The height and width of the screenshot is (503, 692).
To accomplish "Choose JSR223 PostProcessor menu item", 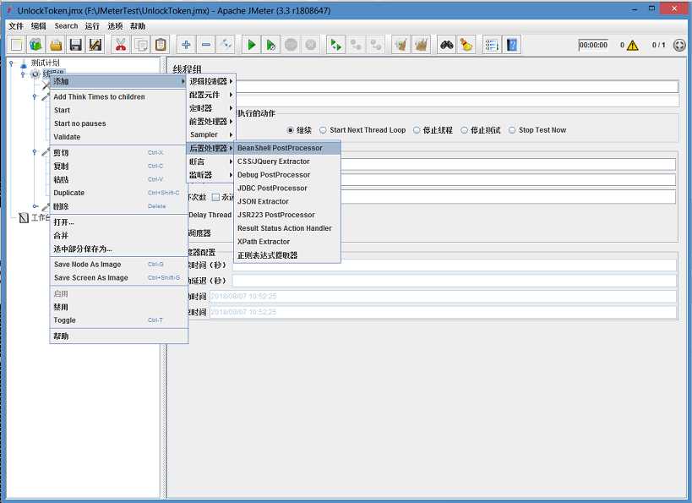I will (287, 215).
